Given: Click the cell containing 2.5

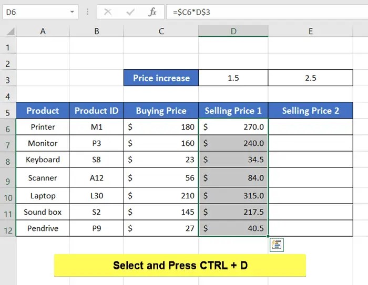Looking at the screenshot, I should [x=311, y=78].
